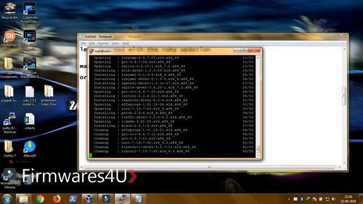Screen dimensions: 363x204
Task: Open the ruby 2.5.1 install text file
Action: [29, 96]
